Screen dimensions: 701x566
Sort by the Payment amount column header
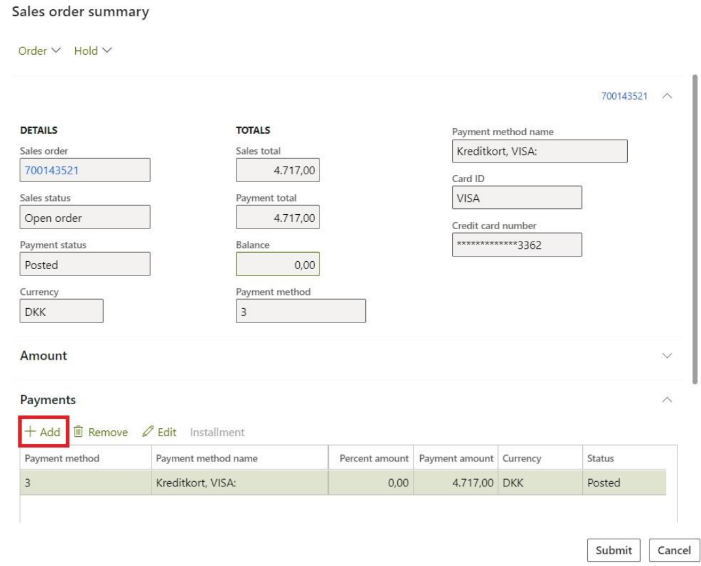click(x=456, y=458)
